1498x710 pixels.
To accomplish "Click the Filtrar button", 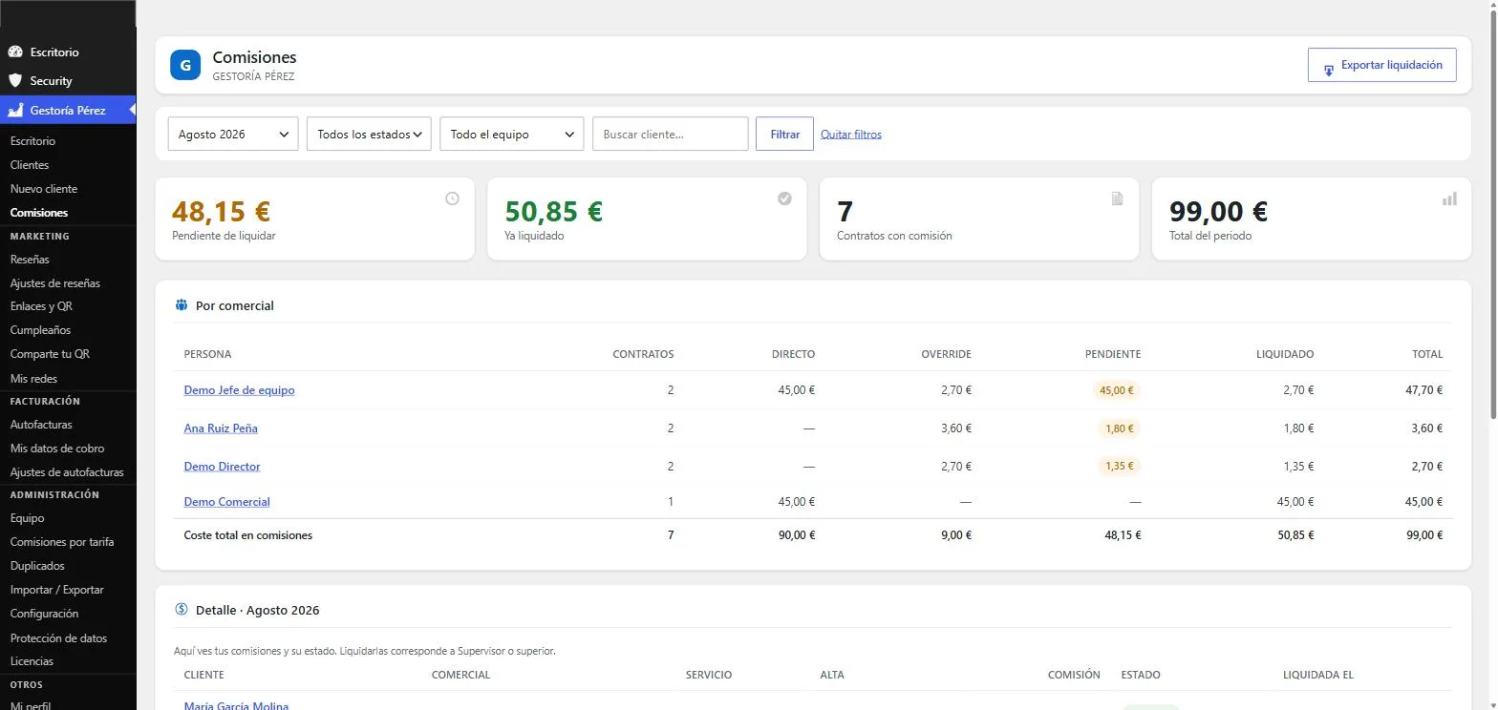I will click(x=784, y=134).
